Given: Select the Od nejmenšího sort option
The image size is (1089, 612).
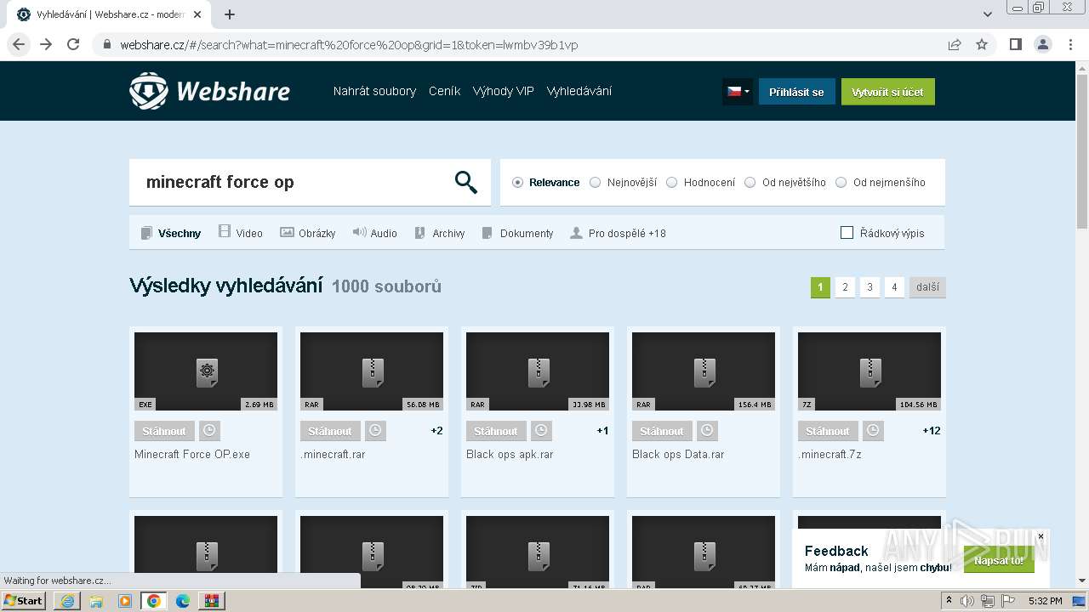Looking at the screenshot, I should 880,183.
